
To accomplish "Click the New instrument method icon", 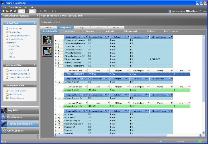I will pyautogui.click(x=7, y=70).
